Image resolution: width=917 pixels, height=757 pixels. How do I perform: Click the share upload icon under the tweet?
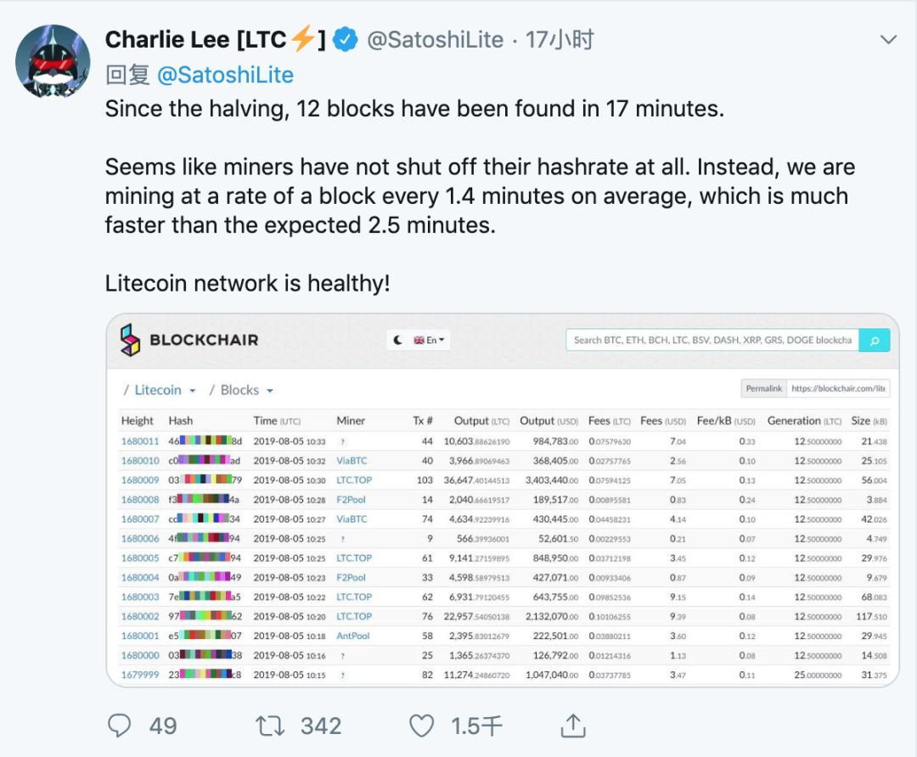572,726
